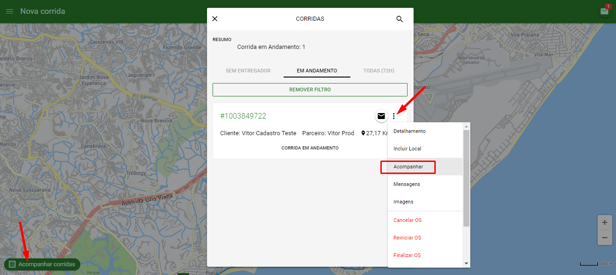The width and height of the screenshot is (616, 275).
Task: Select Incluir Local in the menu
Action: point(425,149)
